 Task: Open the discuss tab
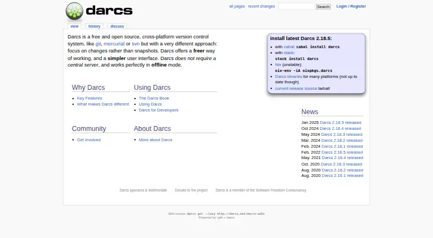coord(117,26)
